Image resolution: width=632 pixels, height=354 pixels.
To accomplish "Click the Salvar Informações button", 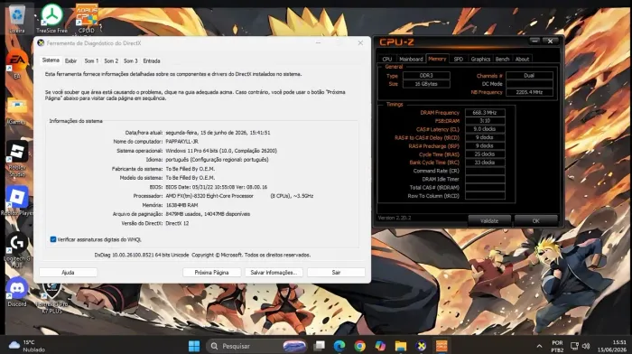I will pyautogui.click(x=274, y=273).
